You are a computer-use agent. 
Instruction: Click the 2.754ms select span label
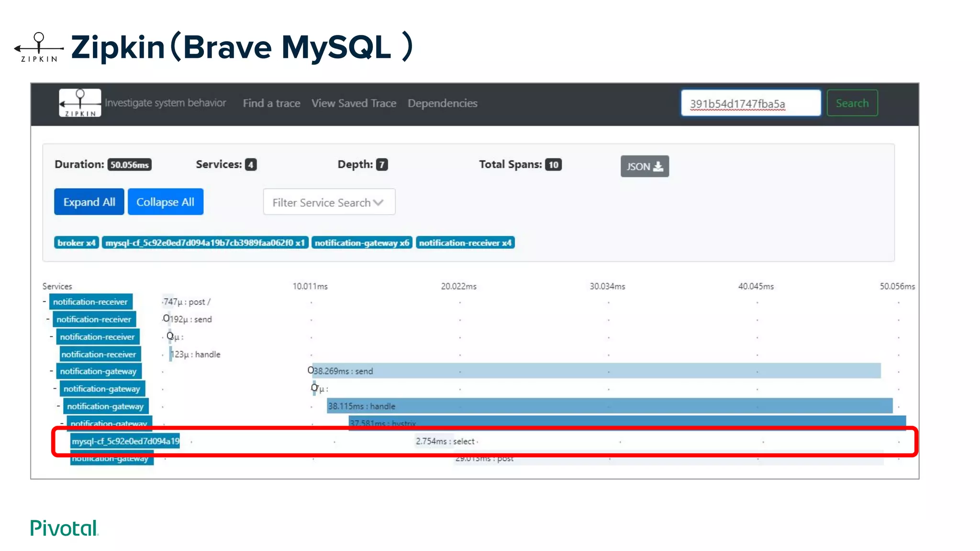[x=445, y=441]
